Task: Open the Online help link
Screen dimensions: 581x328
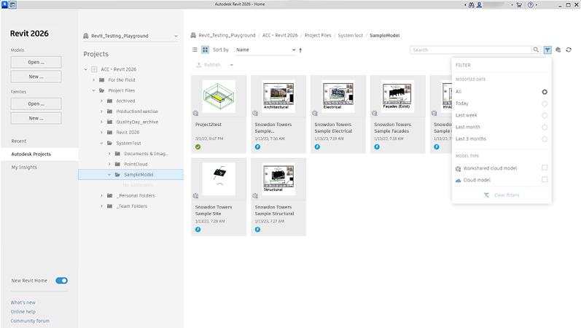Action: (23, 312)
